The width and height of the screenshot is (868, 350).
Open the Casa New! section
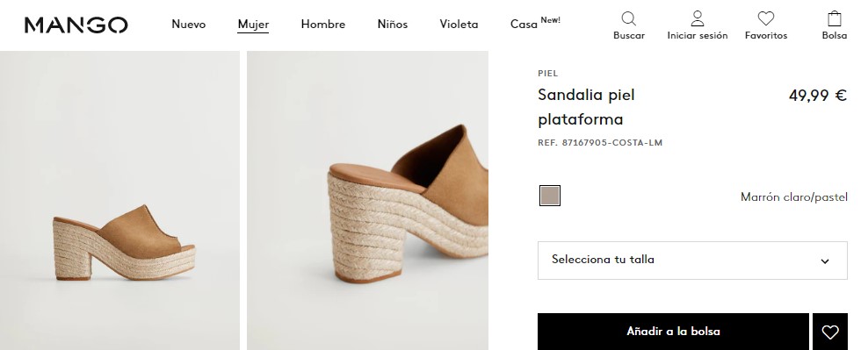[535, 23]
